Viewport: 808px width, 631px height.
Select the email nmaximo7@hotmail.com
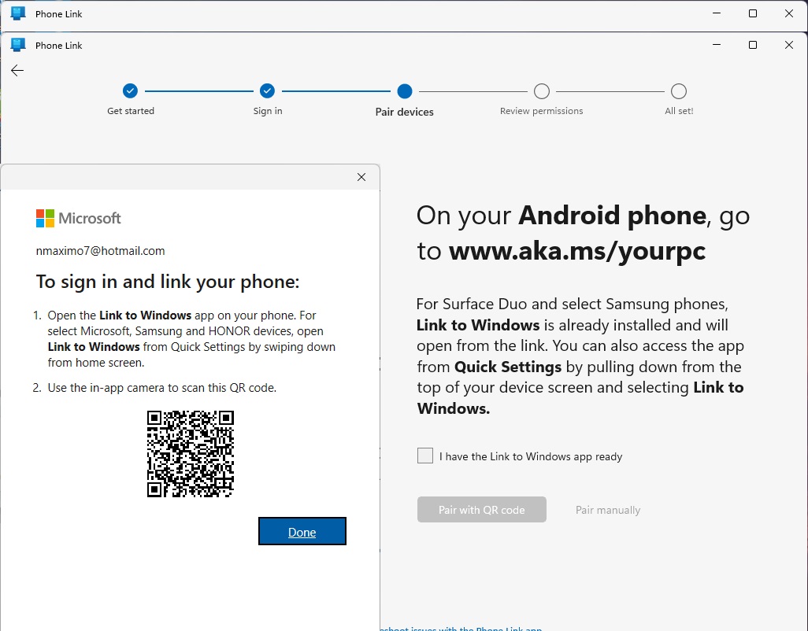(x=100, y=250)
